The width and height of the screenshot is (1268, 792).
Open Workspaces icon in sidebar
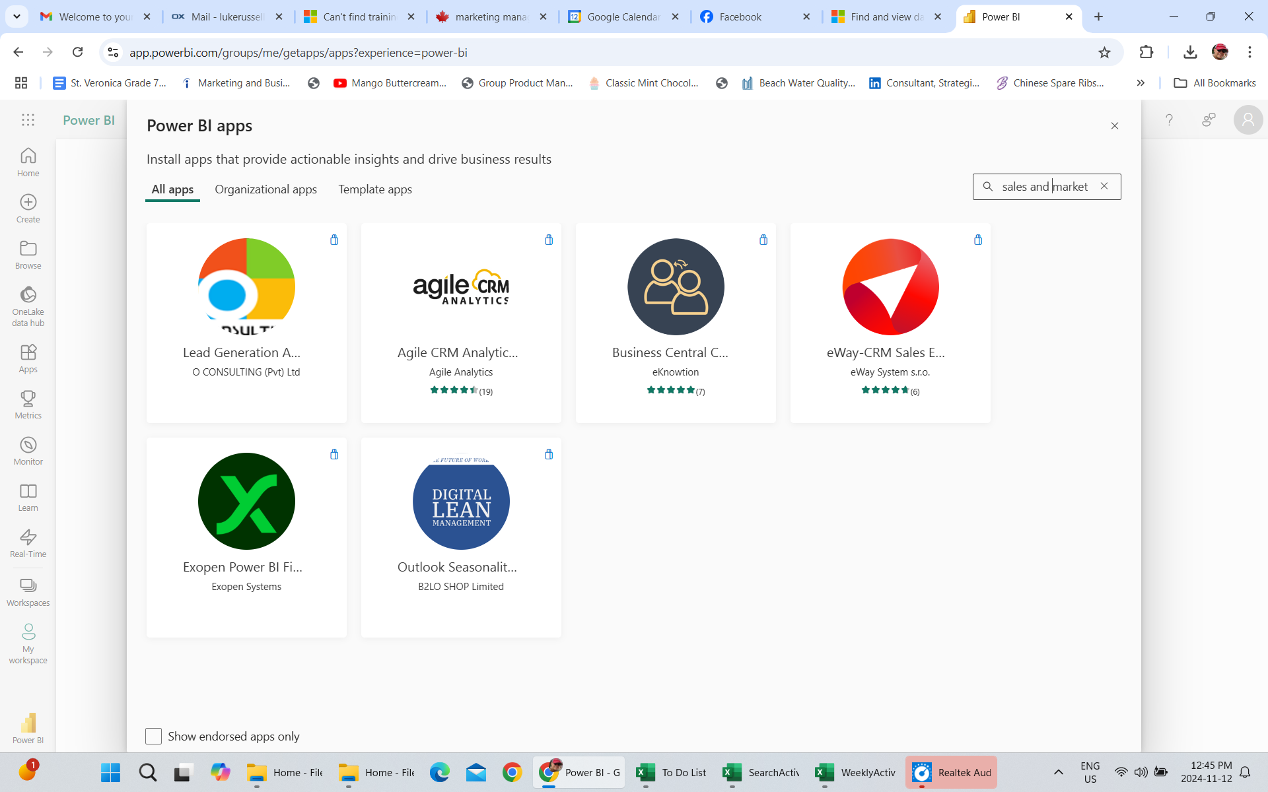click(x=28, y=585)
